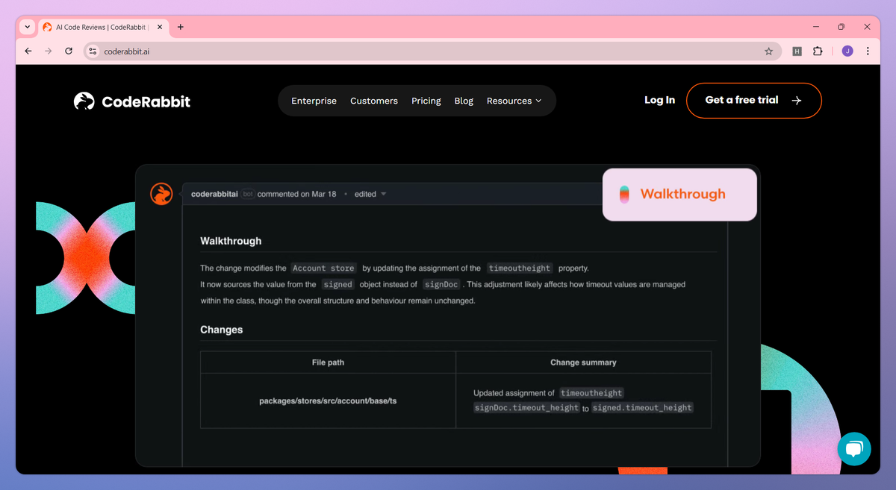The image size is (896, 490).
Task: Bookmark this page with the star icon
Action: pos(768,51)
